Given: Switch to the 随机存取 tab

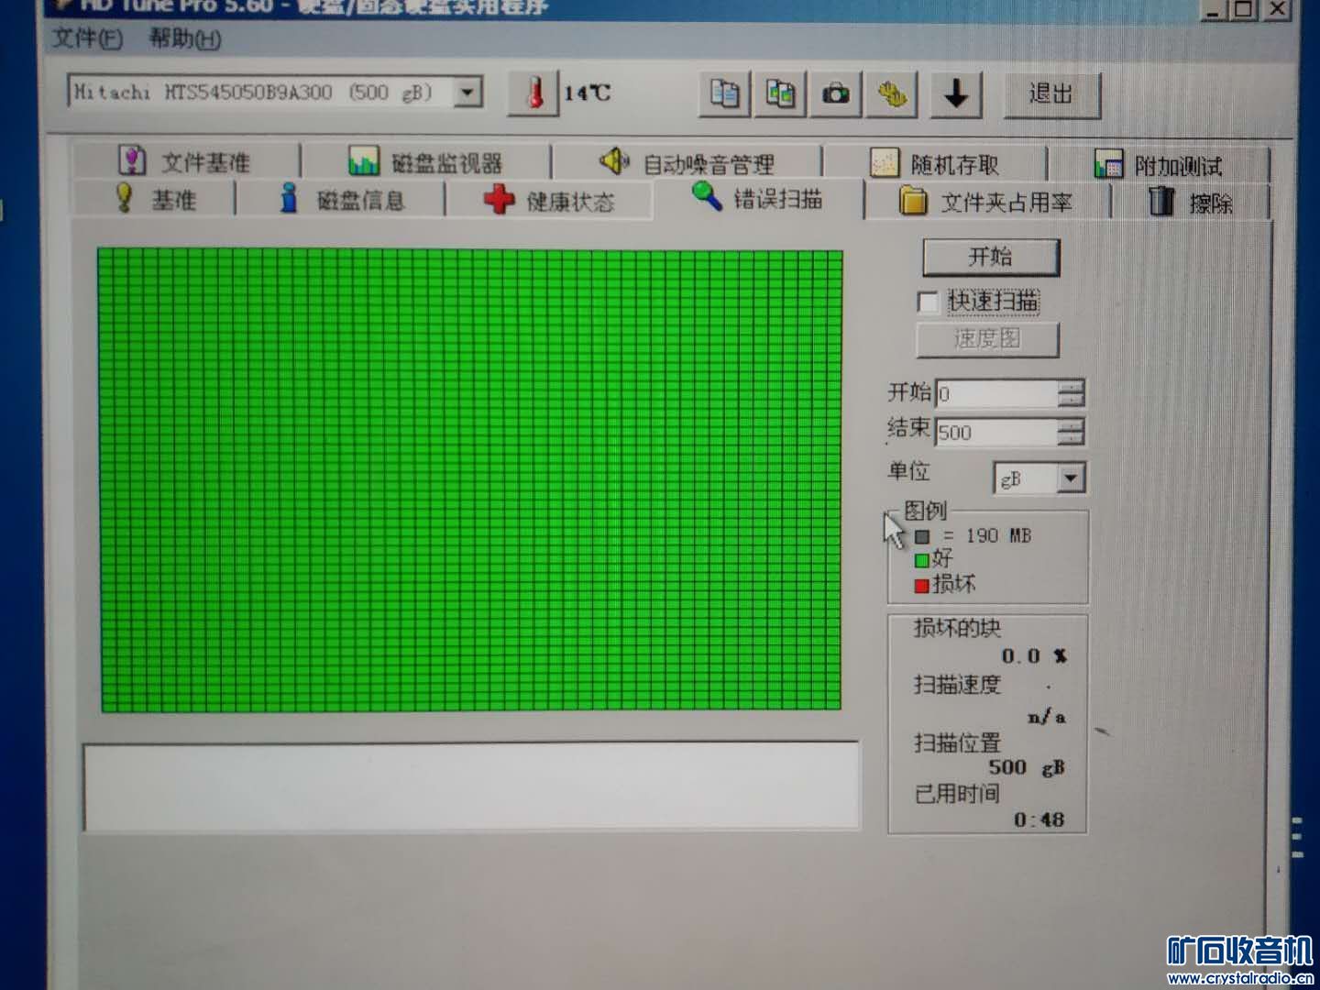Looking at the screenshot, I should (x=935, y=165).
